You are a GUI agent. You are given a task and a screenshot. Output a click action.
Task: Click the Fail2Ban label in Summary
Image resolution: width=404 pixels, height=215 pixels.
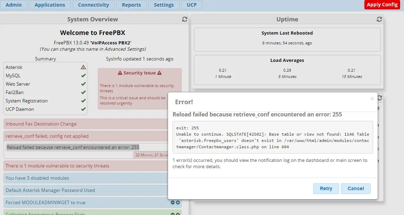pyautogui.click(x=14, y=92)
